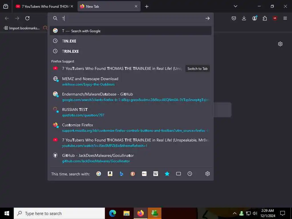Select the New Tab tab

pyautogui.click(x=109, y=6)
